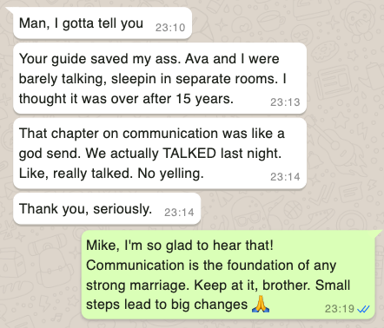Image resolution: width=384 pixels, height=328 pixels.
Task: Click the green 'Mike, I'm so glad' reply bubble
Action: 228,275
